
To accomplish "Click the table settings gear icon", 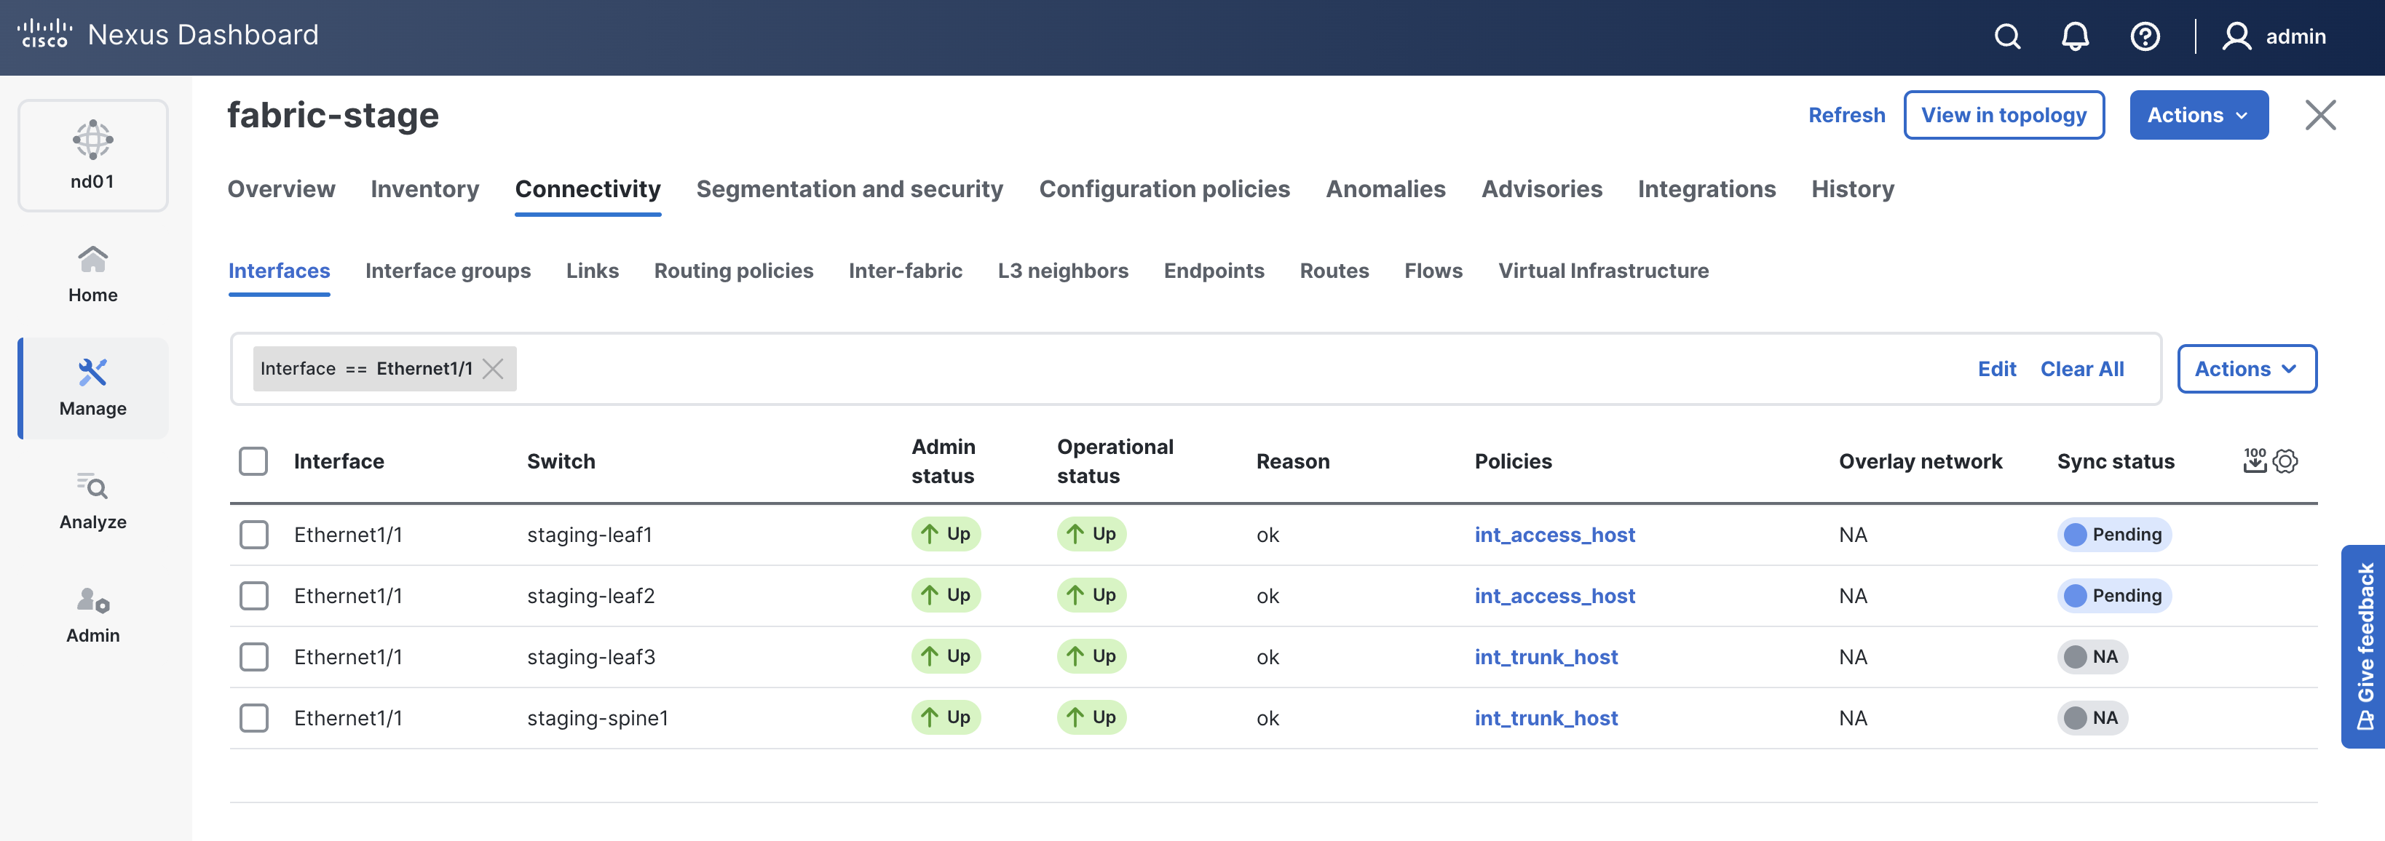I will click(x=2285, y=461).
